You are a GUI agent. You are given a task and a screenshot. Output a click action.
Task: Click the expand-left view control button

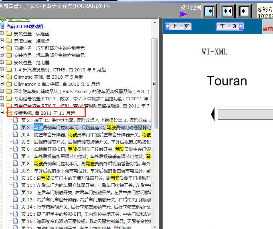pos(244,11)
